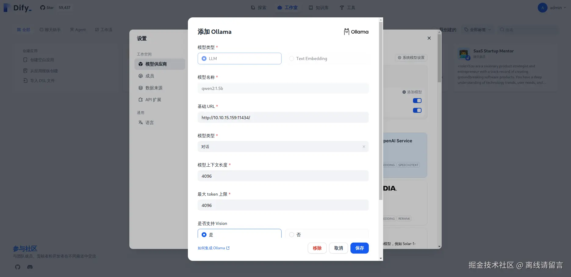
Task: Open the 对话 model type dropdown
Action: [283, 147]
